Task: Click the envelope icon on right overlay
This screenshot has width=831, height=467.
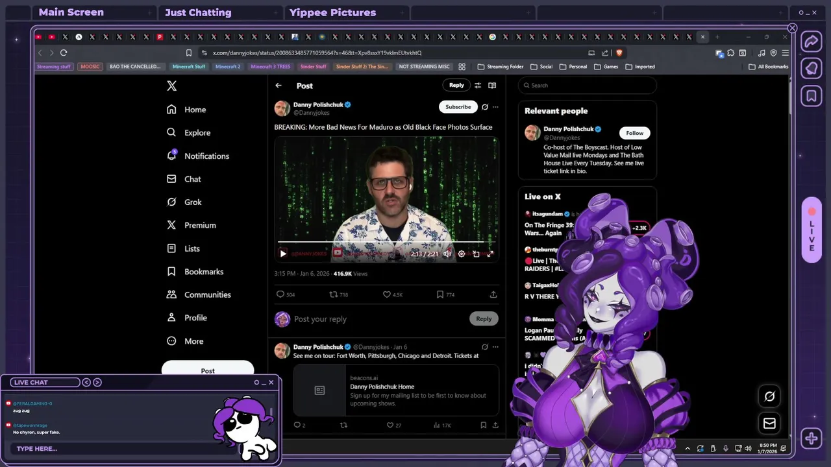Action: [x=769, y=424]
